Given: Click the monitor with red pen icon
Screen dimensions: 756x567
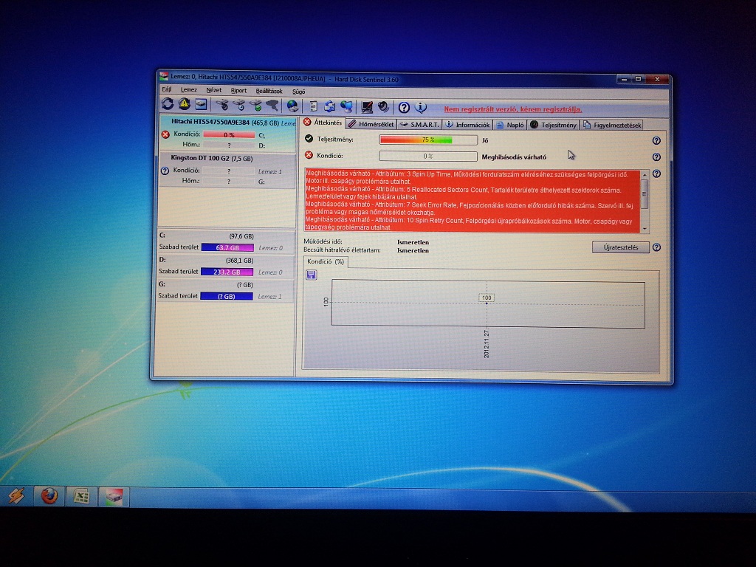Looking at the screenshot, I should [x=367, y=106].
